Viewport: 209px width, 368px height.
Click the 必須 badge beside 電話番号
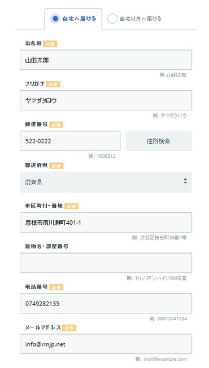click(56, 287)
